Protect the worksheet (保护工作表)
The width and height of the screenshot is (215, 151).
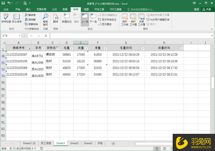pyautogui.click(x=125, y=20)
